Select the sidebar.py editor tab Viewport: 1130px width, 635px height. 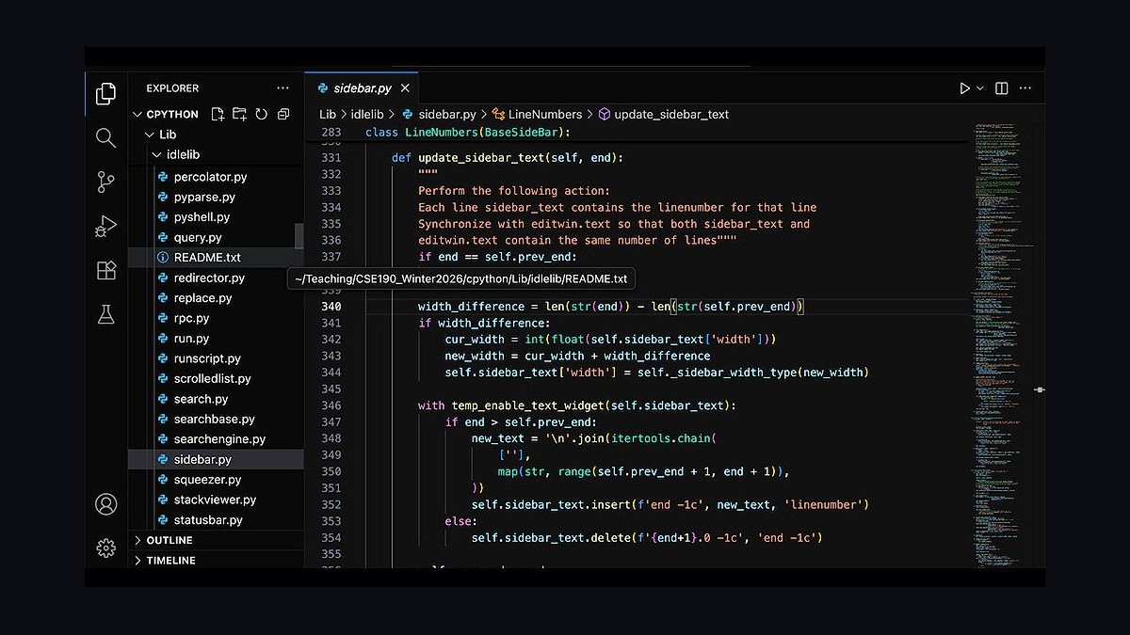coord(364,88)
